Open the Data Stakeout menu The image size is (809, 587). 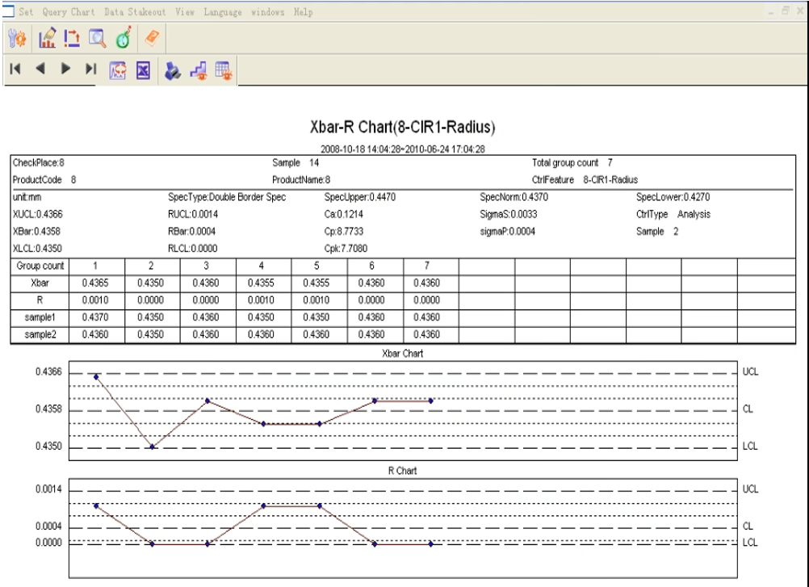point(135,12)
